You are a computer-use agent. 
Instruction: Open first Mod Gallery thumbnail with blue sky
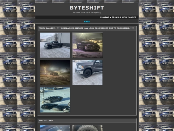coord(55,128)
